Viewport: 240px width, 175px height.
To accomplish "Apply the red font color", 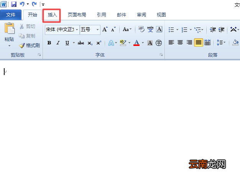I will click(136, 43).
